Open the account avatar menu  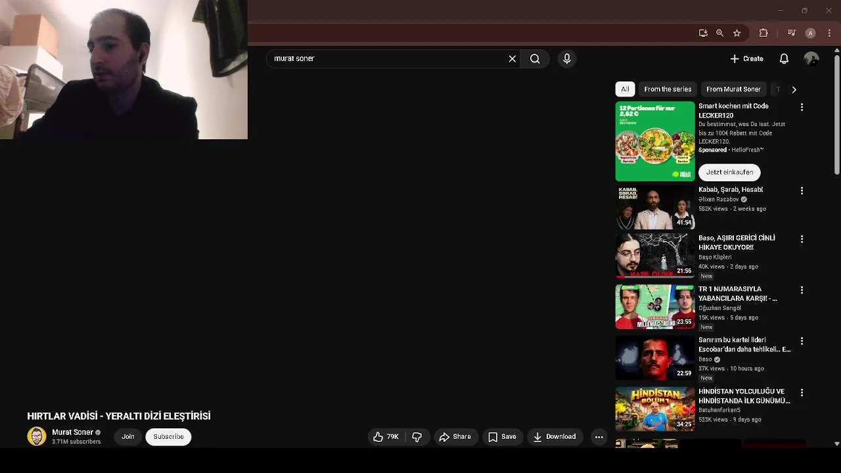pyautogui.click(x=811, y=58)
